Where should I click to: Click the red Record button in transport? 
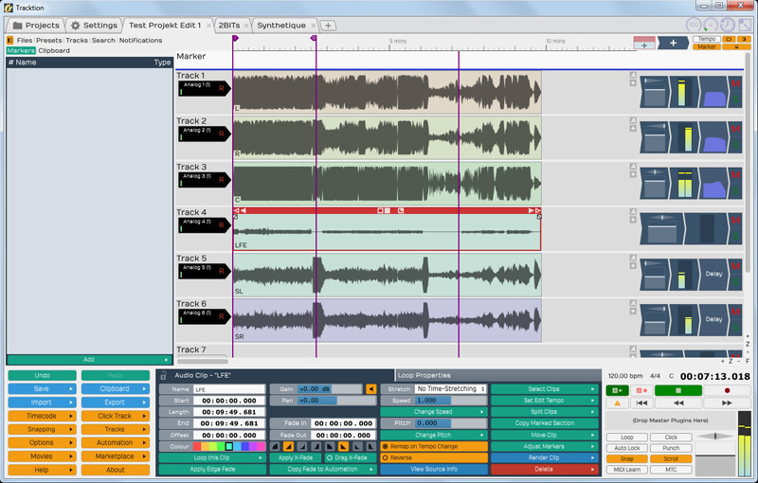point(727,390)
